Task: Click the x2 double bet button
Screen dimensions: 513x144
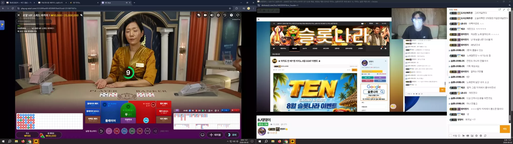Action: [x=155, y=131]
